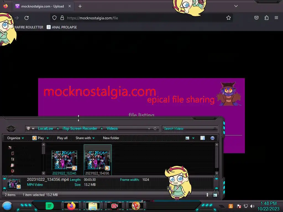Image resolution: width=283 pixels, height=212 pixels.
Task: Open the Firefox extensions menu
Action: (266, 18)
